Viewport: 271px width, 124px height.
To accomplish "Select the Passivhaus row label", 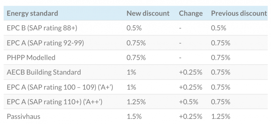I will pos(23,117).
